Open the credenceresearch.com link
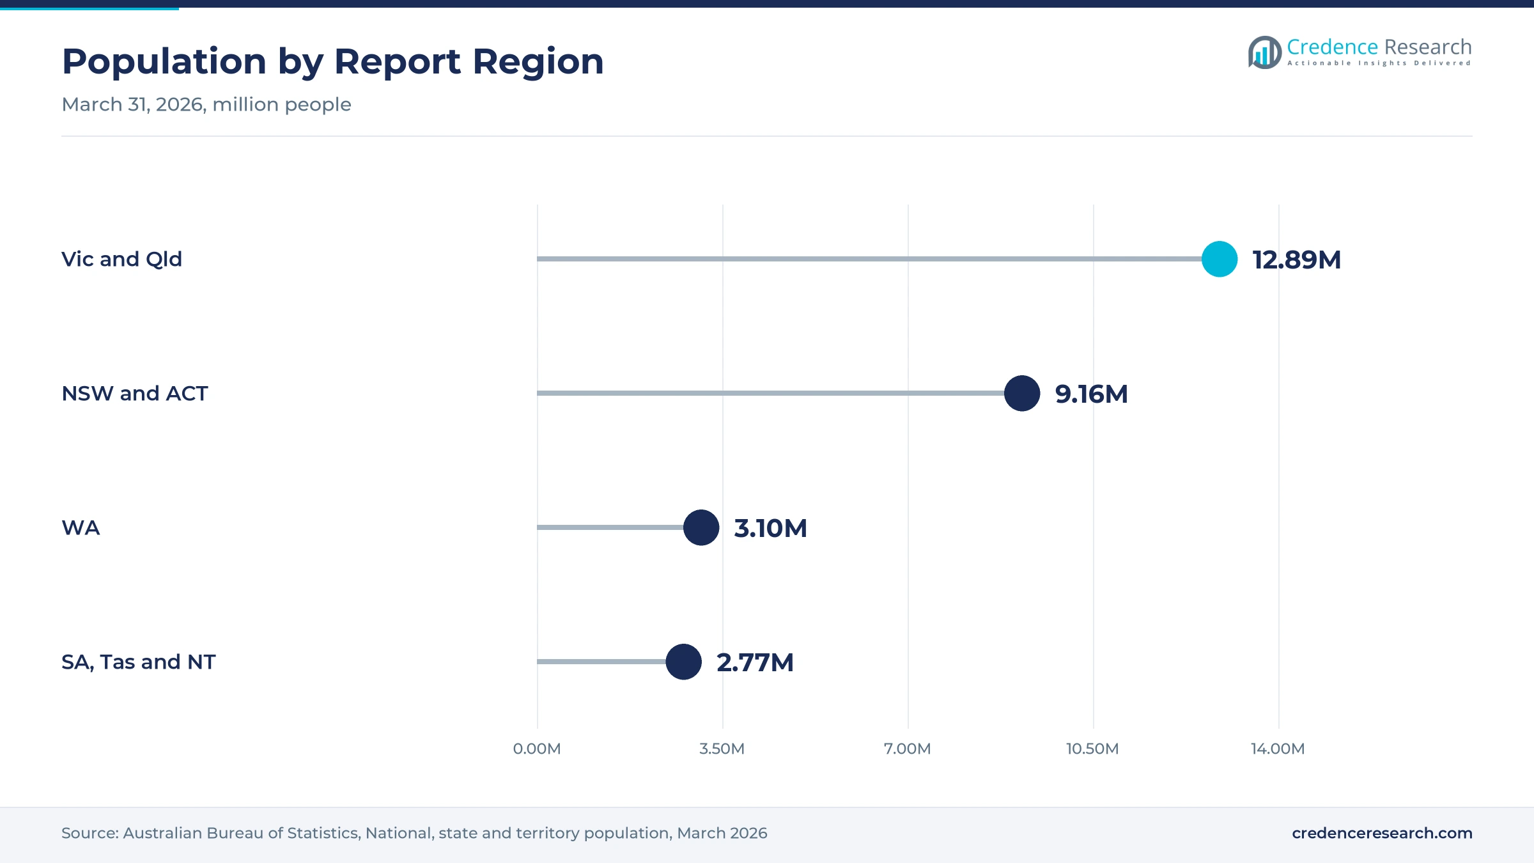 point(1382,833)
